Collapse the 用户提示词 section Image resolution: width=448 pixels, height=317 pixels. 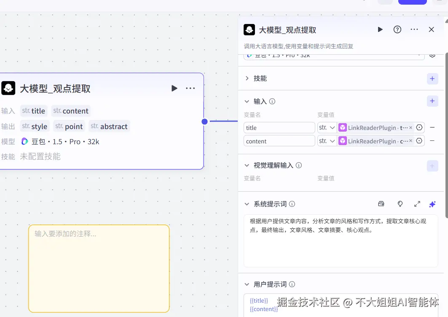[247, 284]
